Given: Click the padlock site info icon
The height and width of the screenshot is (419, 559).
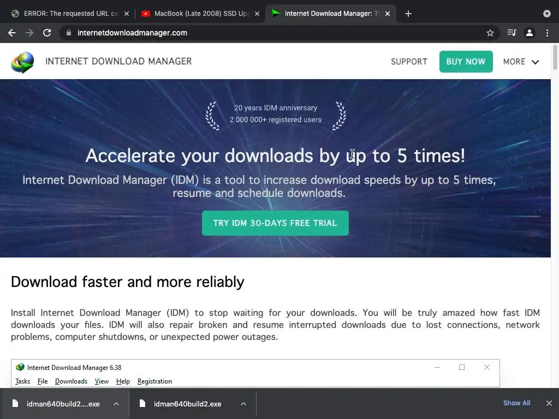Looking at the screenshot, I should point(69,33).
